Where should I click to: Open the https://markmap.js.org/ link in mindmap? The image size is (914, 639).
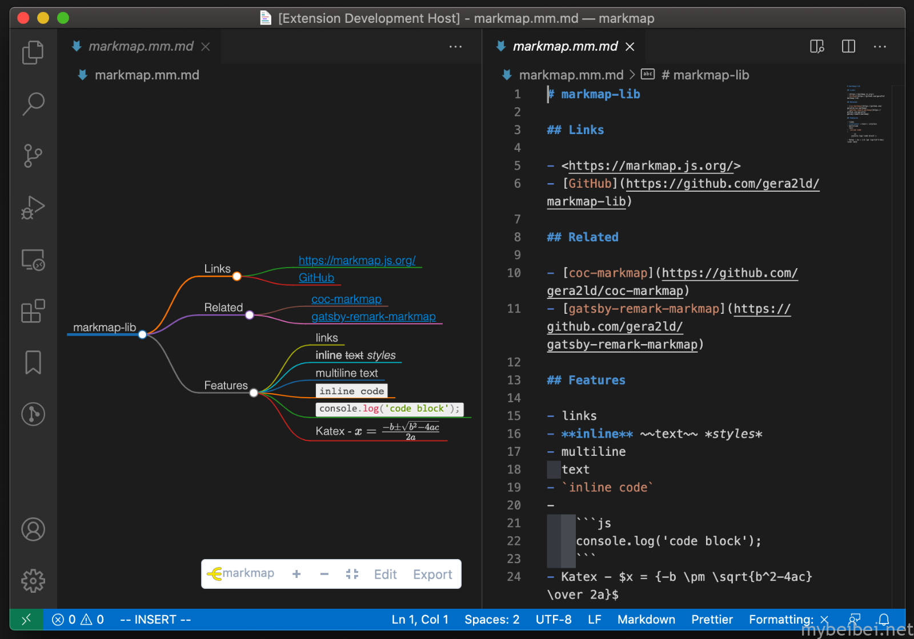357,260
